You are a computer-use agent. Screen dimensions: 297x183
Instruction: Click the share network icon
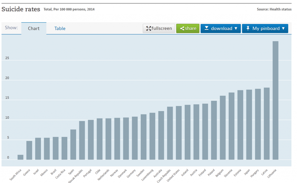tap(182, 28)
